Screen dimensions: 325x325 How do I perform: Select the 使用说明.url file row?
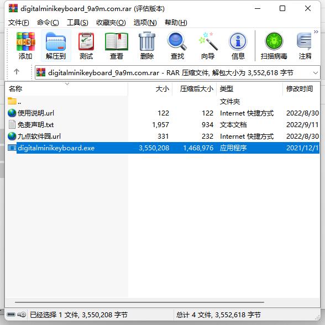point(164,113)
